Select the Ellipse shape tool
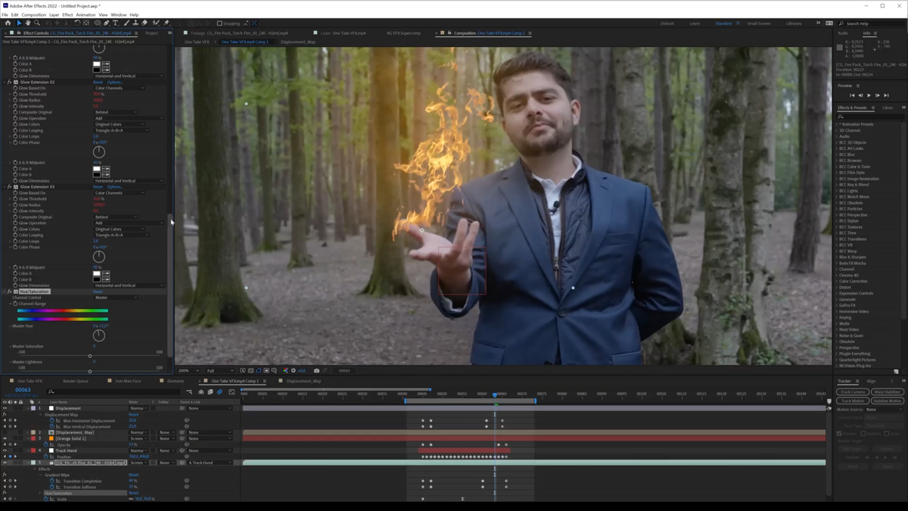 tap(98, 23)
